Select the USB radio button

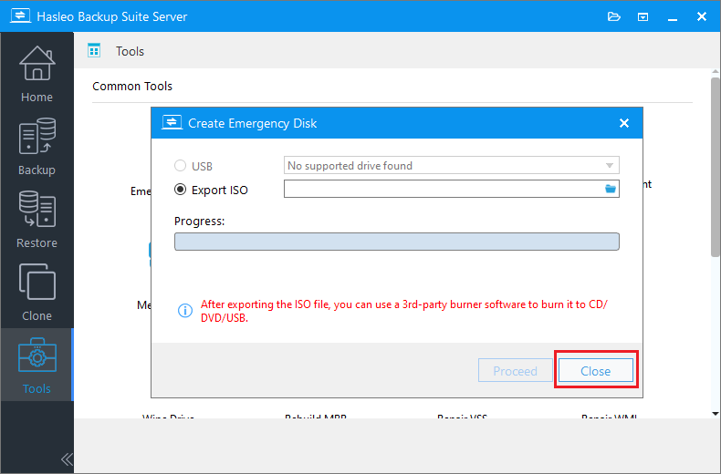click(x=181, y=166)
